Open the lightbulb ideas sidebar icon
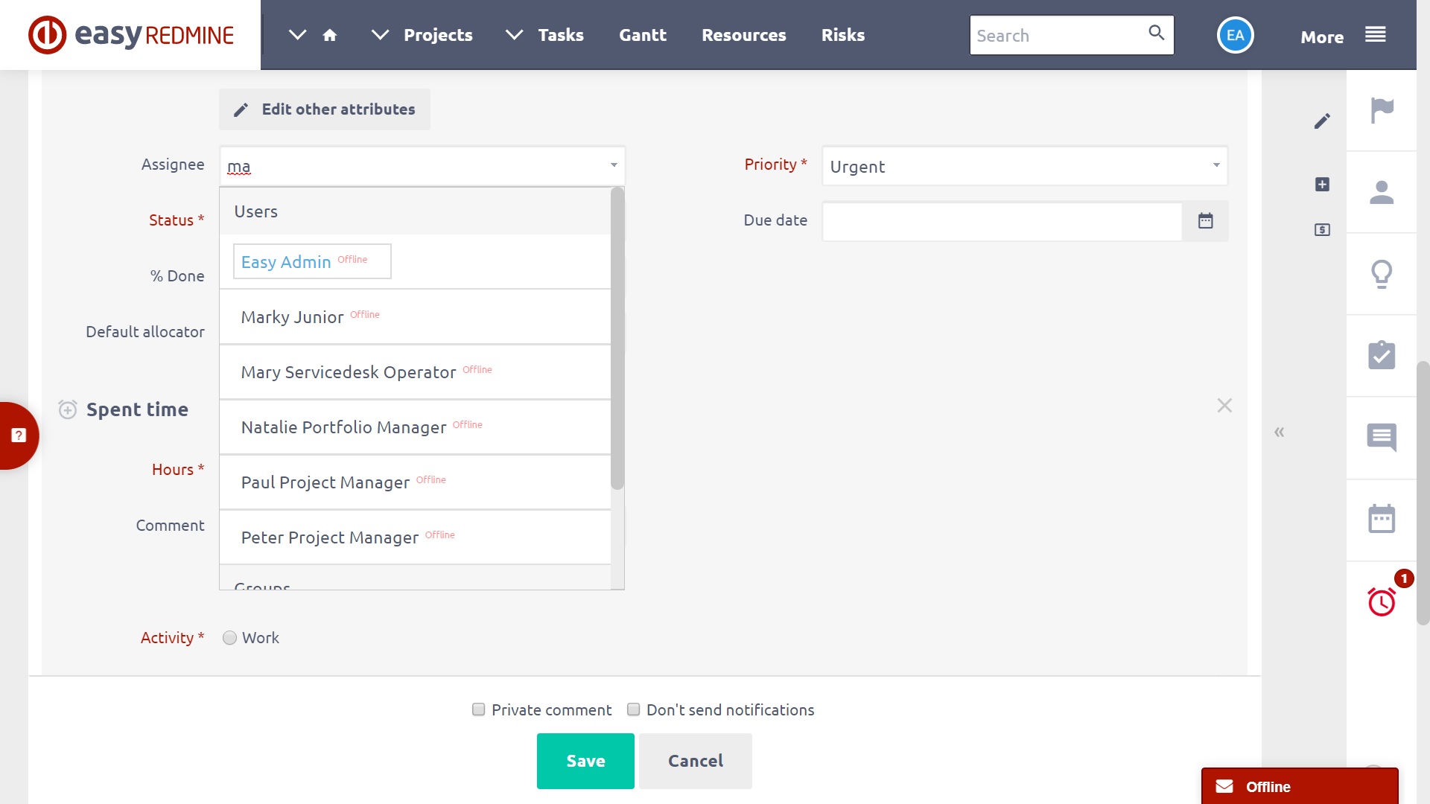This screenshot has height=804, width=1430. tap(1382, 274)
